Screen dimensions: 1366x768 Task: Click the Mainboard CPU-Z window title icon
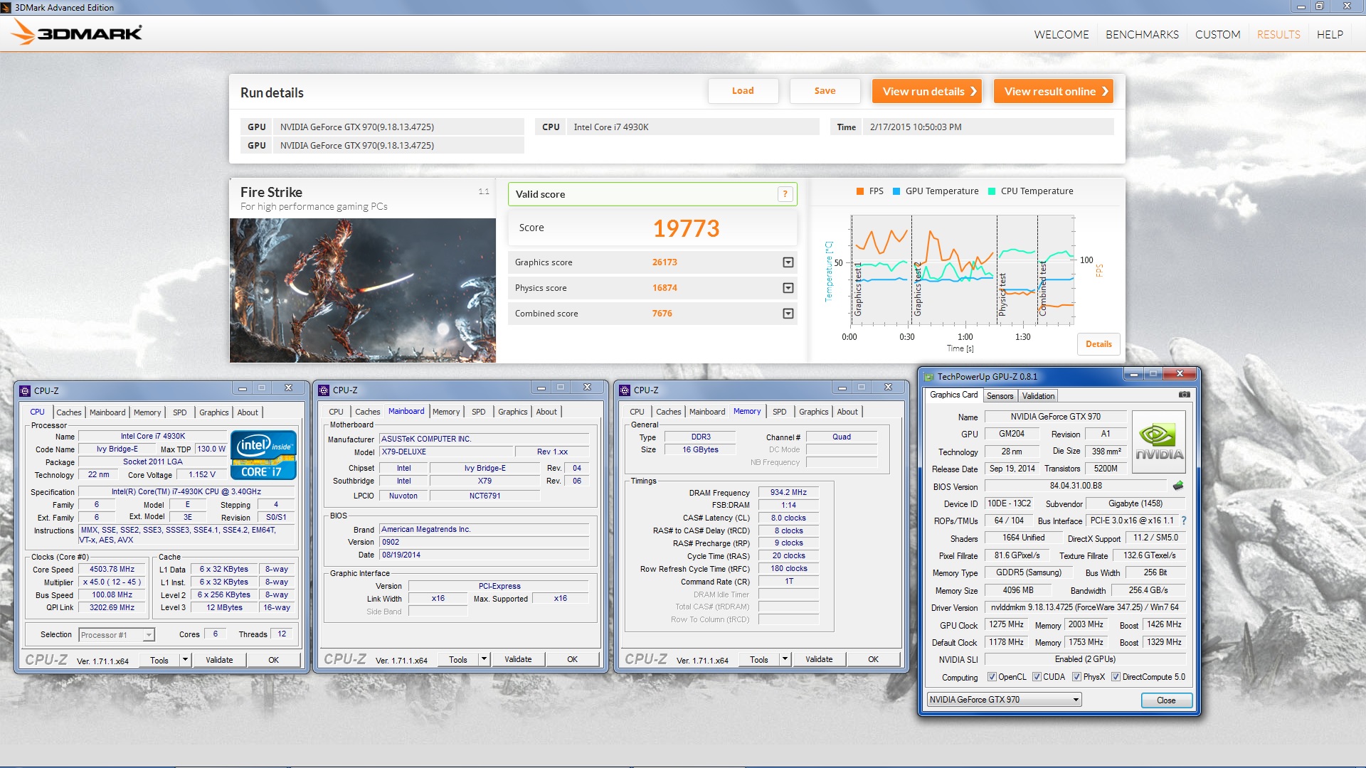click(324, 390)
